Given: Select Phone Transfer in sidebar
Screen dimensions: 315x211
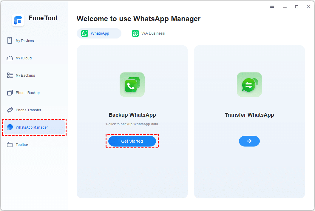Looking at the screenshot, I should point(35,110).
